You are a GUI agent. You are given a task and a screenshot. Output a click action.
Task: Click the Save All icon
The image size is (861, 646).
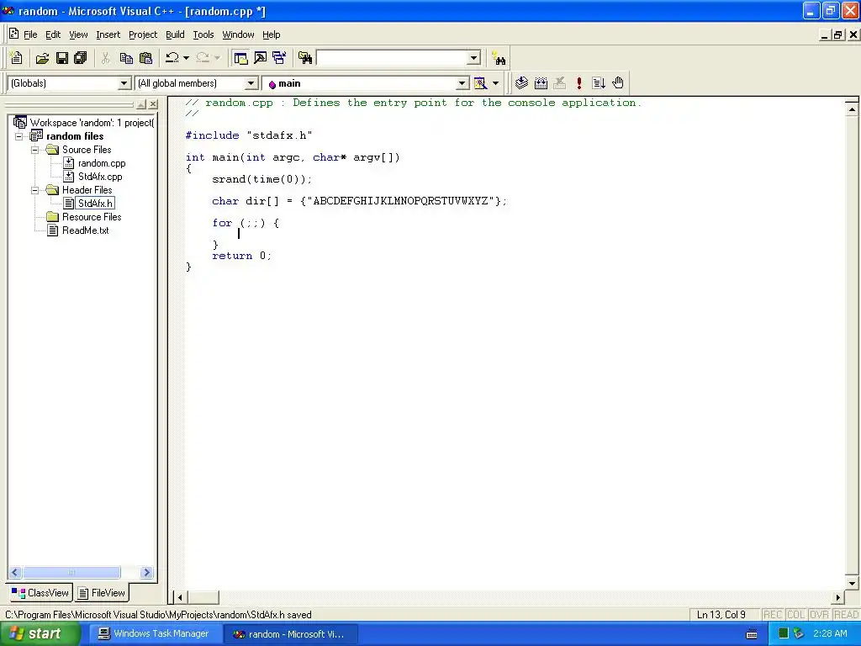(81, 58)
